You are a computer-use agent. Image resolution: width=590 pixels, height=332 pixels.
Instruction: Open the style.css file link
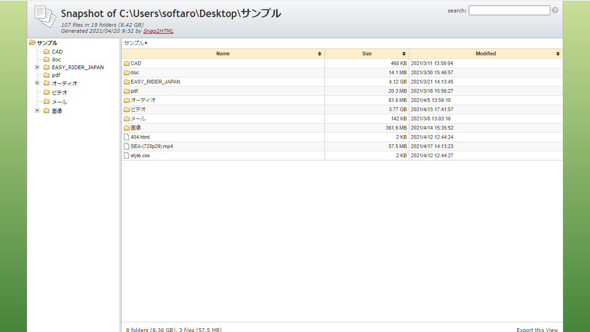click(140, 155)
